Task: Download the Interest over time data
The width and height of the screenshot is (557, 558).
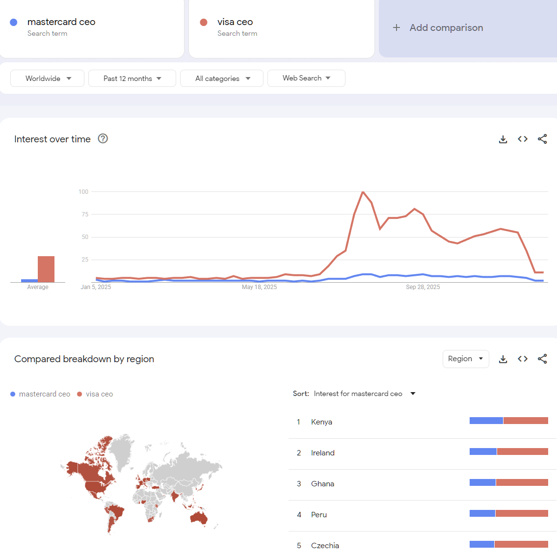Action: point(503,139)
